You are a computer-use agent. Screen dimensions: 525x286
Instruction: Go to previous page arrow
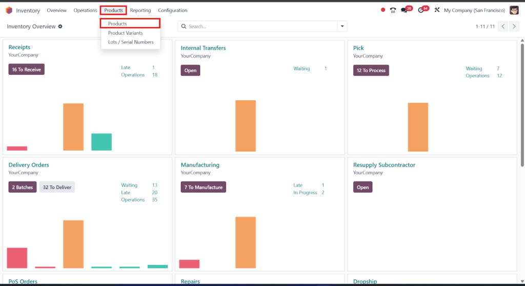point(503,27)
